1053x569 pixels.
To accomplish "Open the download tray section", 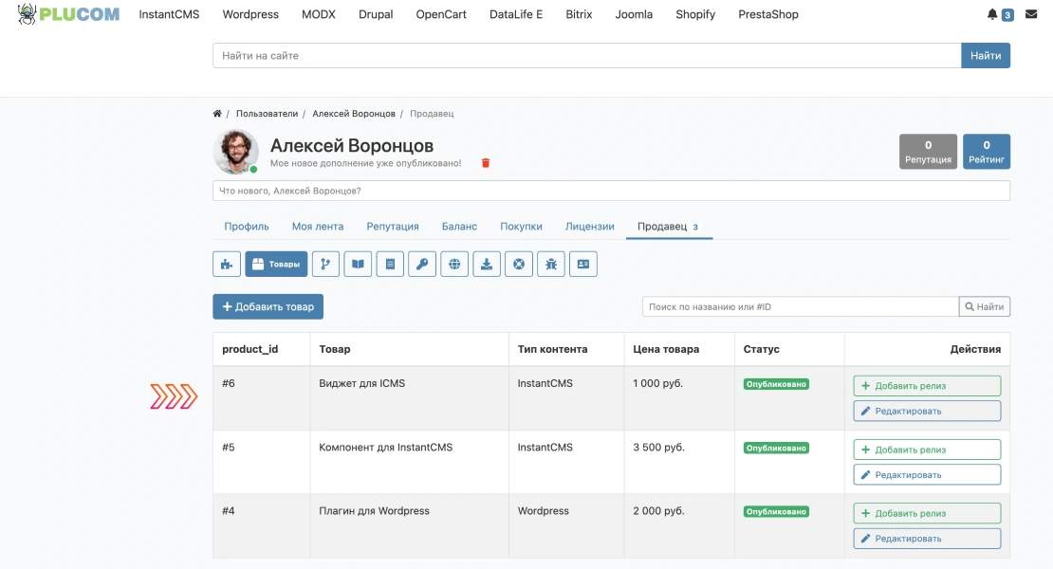I will [487, 264].
